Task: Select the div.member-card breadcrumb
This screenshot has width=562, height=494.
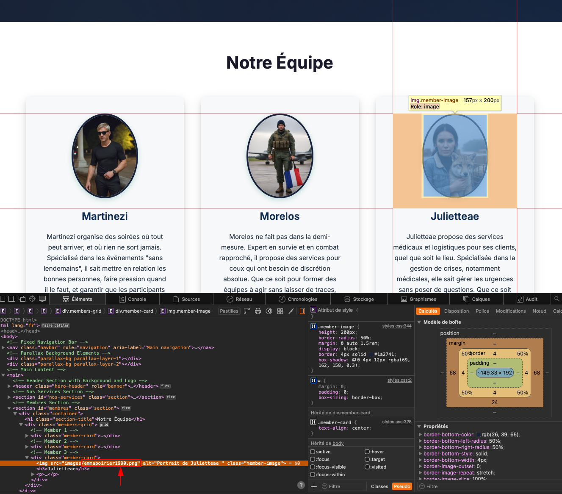Action: click(x=131, y=311)
